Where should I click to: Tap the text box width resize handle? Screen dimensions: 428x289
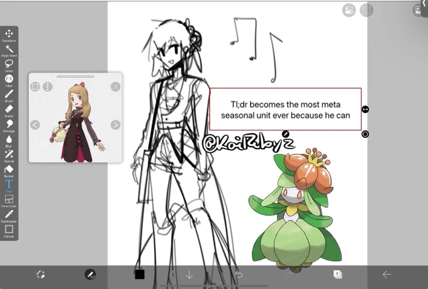(365, 110)
